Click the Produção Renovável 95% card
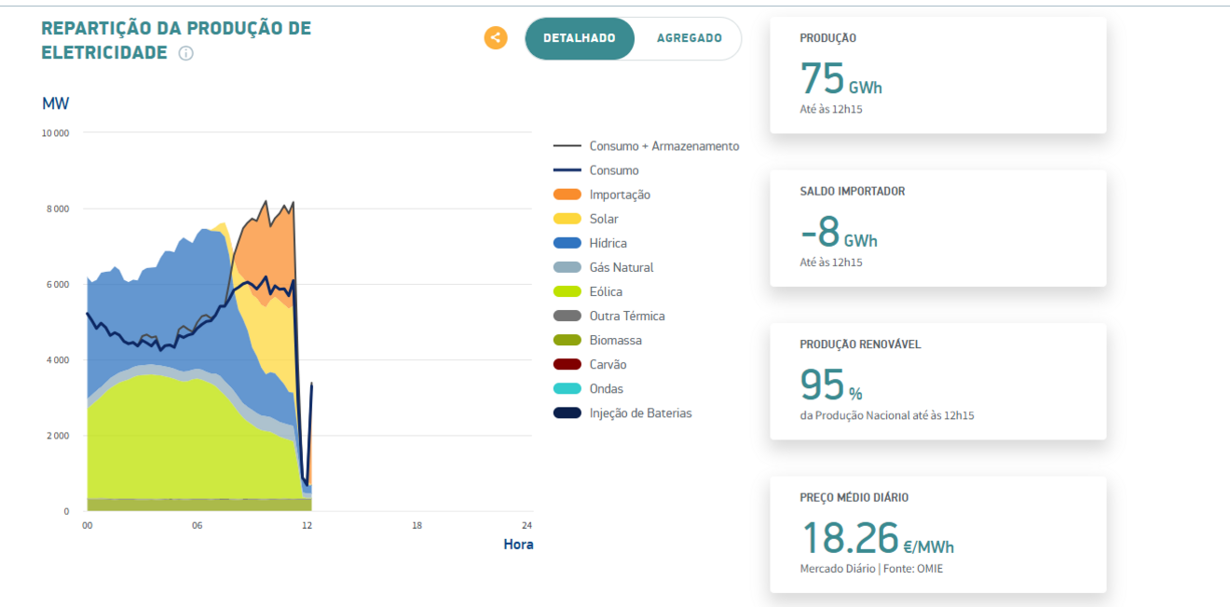 click(x=937, y=381)
